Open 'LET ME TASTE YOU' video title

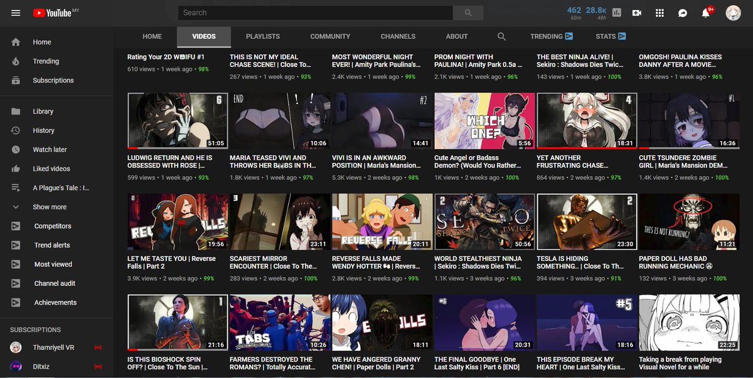click(x=171, y=263)
